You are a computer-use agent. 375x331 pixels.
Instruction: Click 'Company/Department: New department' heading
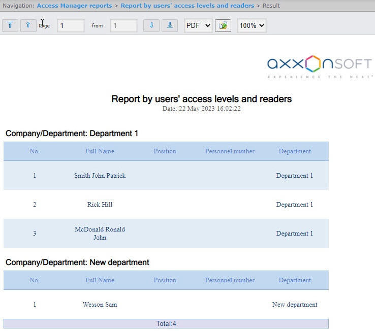click(x=77, y=262)
